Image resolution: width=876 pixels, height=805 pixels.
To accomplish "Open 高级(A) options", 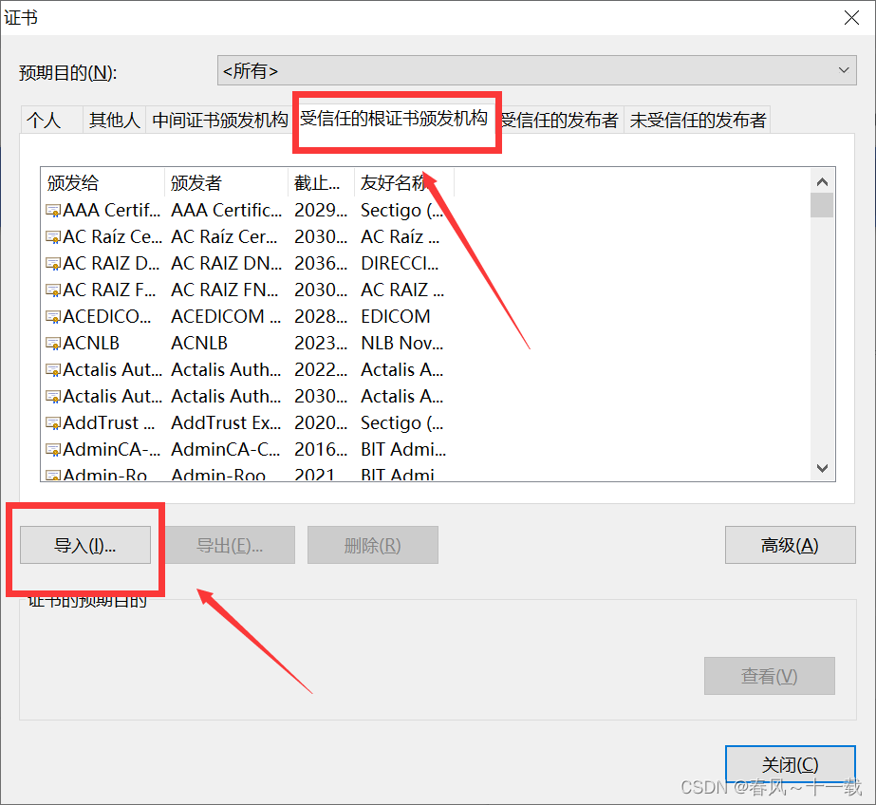I will (x=790, y=545).
